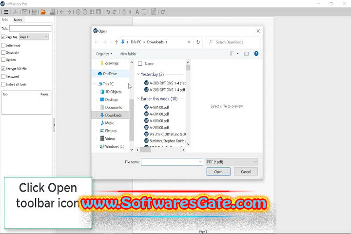Uncheck the Encrypt PDF file checkbox
Image resolution: width=351 pixels, height=234 pixels.
(x=3, y=69)
